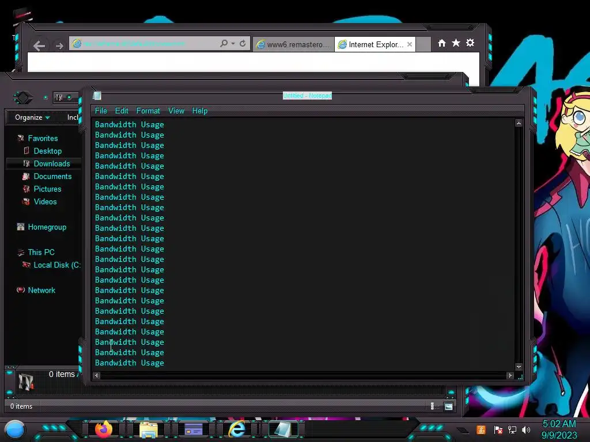Open the Start orb
The width and height of the screenshot is (590, 442).
click(x=15, y=430)
